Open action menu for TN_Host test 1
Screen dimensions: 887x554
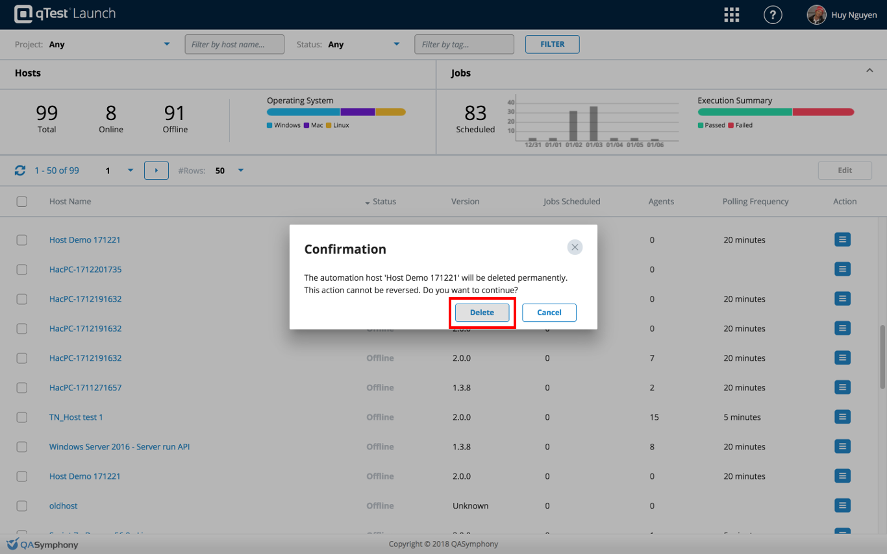tap(842, 417)
